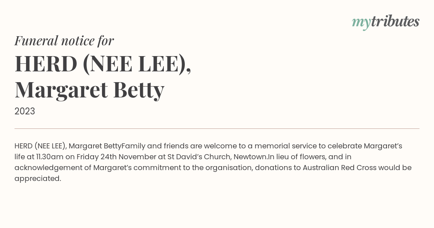
Task: Click 'HERD (NEE LEE)' at paragraph start
Action: [40, 146]
